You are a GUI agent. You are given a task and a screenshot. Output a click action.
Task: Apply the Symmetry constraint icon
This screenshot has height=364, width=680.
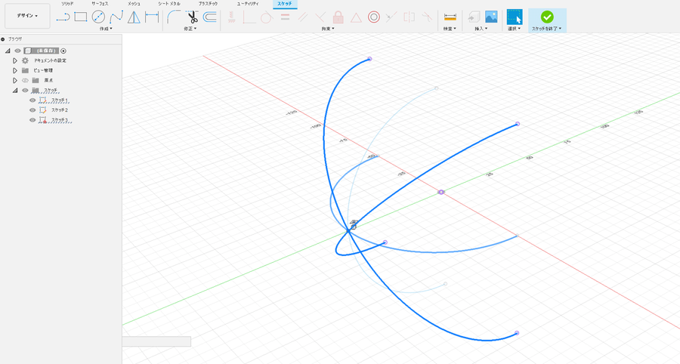click(409, 17)
